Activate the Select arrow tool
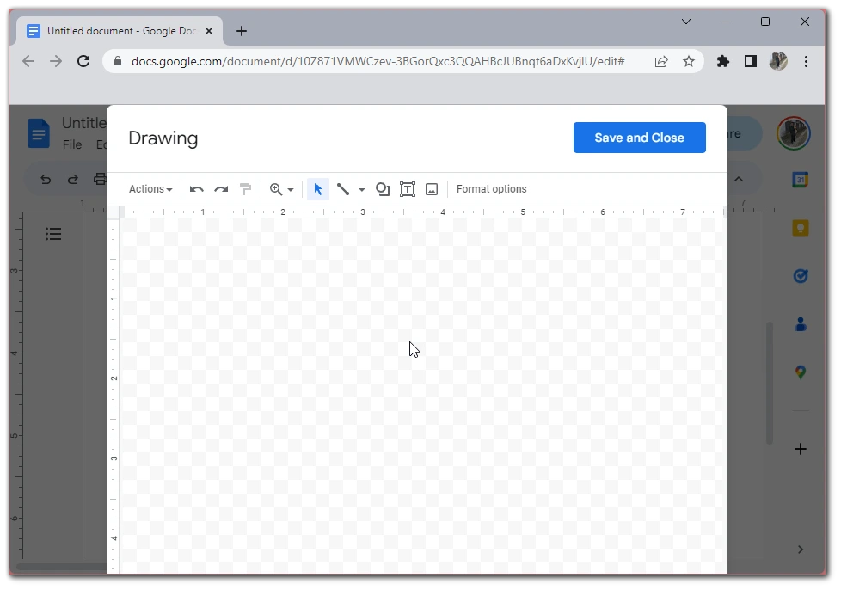Viewport: 841px width, 590px height. click(318, 189)
